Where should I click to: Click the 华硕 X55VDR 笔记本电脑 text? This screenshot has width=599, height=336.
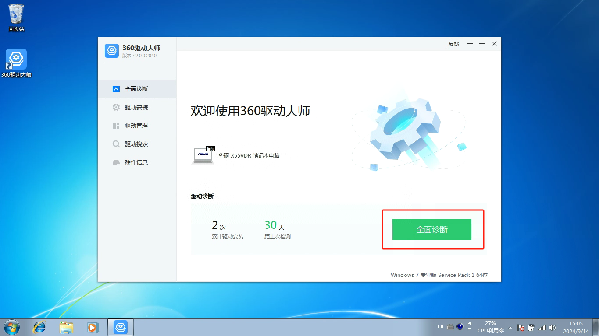coord(249,155)
